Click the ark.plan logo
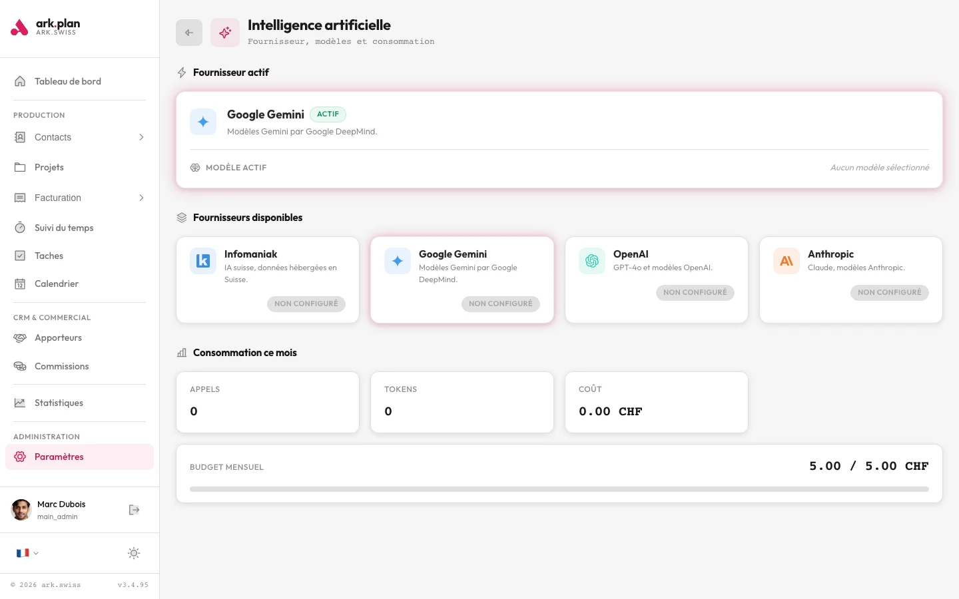 [x=45, y=27]
